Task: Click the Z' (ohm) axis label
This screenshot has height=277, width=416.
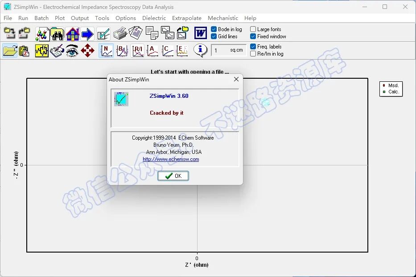Action: point(197,265)
